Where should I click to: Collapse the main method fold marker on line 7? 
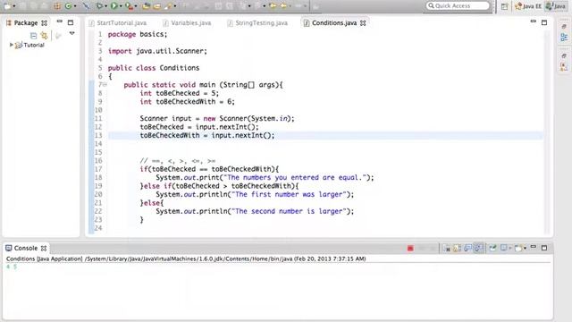(x=105, y=85)
